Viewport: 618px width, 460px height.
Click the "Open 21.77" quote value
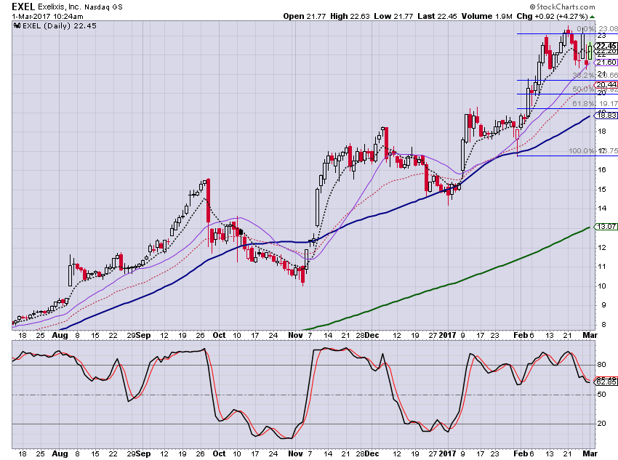point(304,17)
